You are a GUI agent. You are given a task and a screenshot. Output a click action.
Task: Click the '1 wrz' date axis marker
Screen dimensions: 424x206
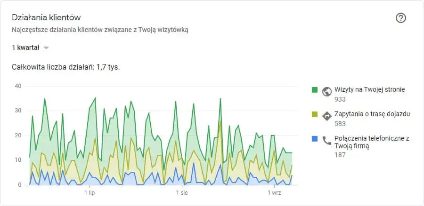(x=275, y=193)
